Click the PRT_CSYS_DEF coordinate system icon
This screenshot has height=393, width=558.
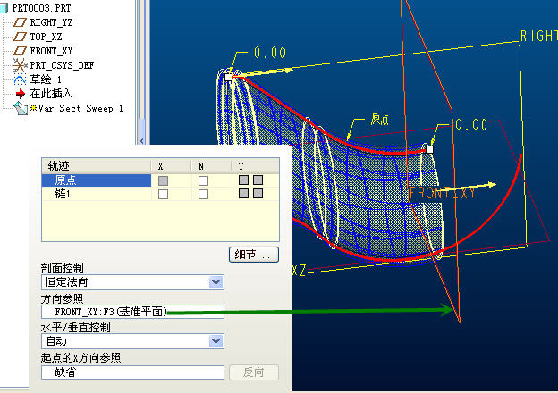click(x=20, y=65)
